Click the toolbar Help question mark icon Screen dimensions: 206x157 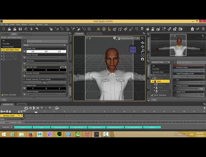tap(203, 29)
